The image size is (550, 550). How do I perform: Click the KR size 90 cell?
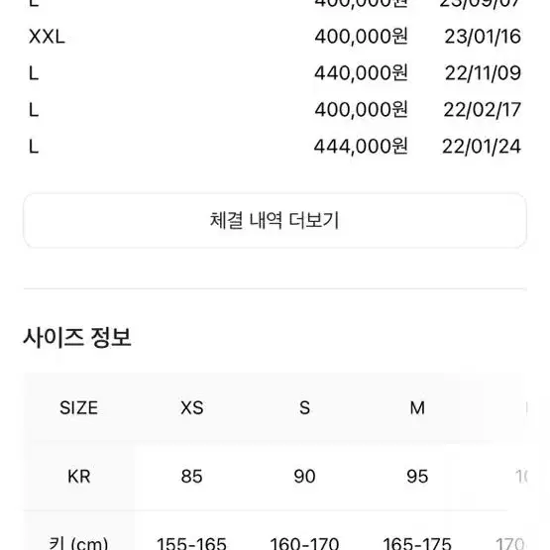click(x=304, y=477)
